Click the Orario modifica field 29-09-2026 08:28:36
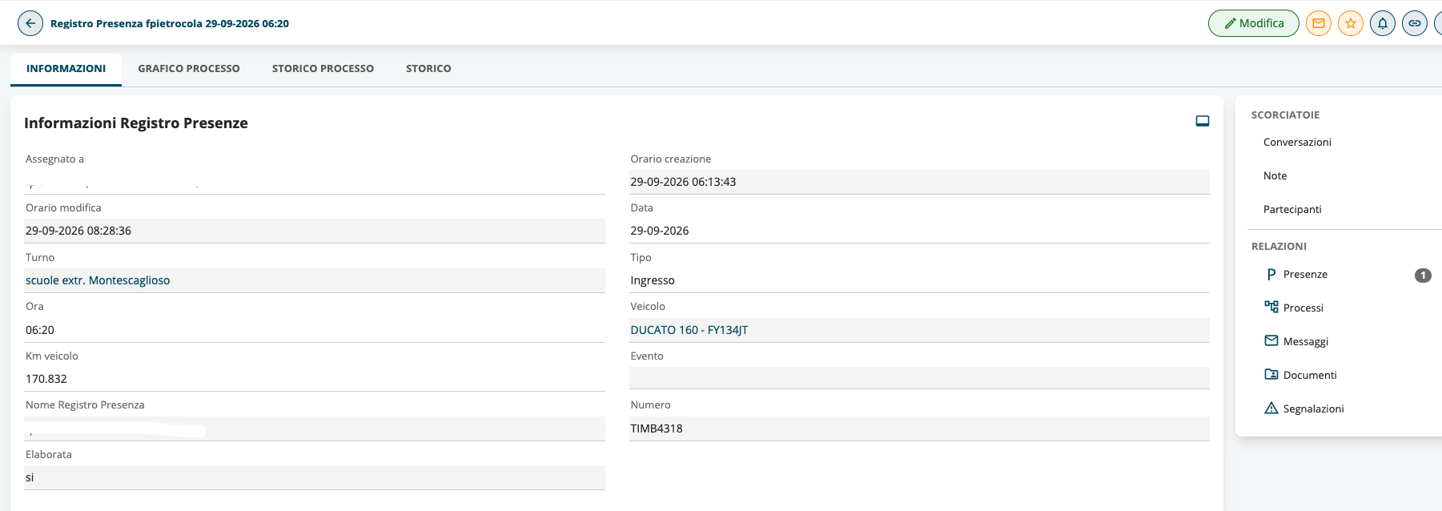Screen dimensions: 1442x511 point(315,231)
